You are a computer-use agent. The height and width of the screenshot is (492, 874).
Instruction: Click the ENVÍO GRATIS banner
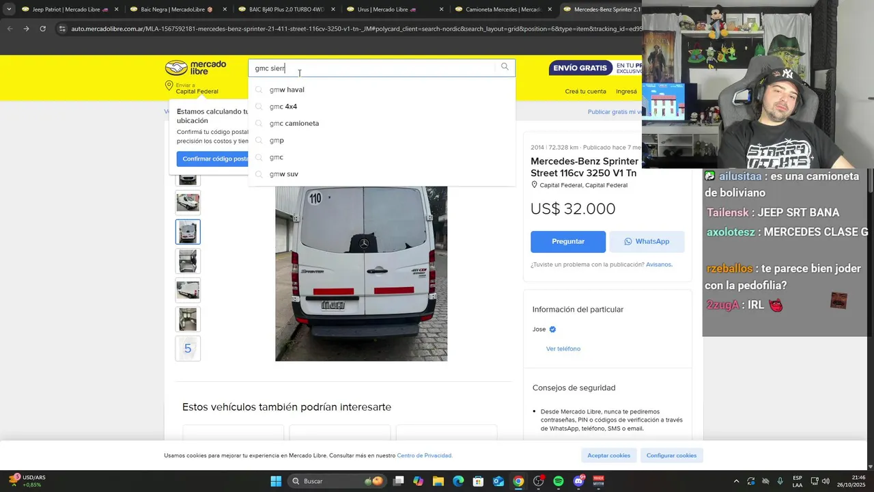[595, 68]
